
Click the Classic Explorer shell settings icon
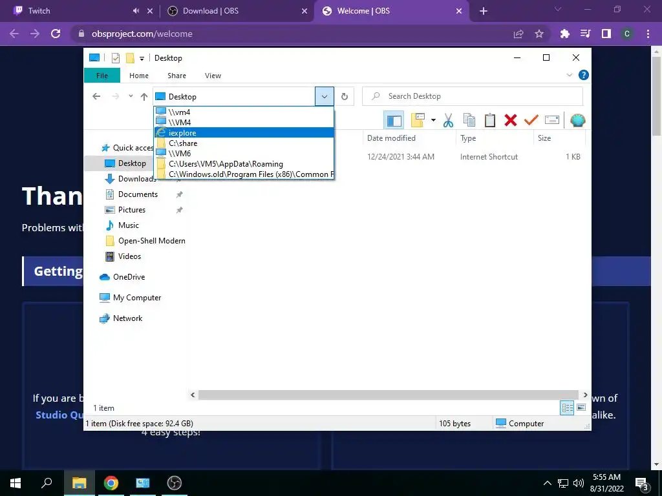577,120
